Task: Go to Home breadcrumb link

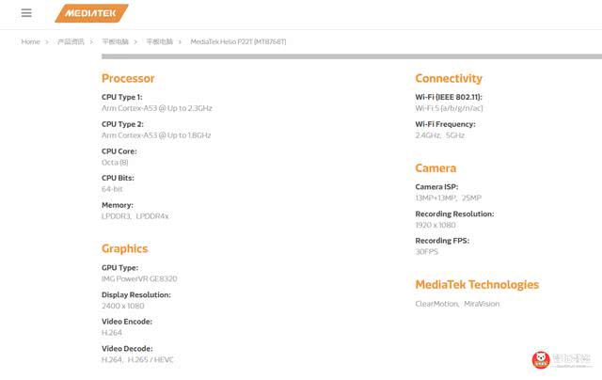Action: click(x=31, y=41)
